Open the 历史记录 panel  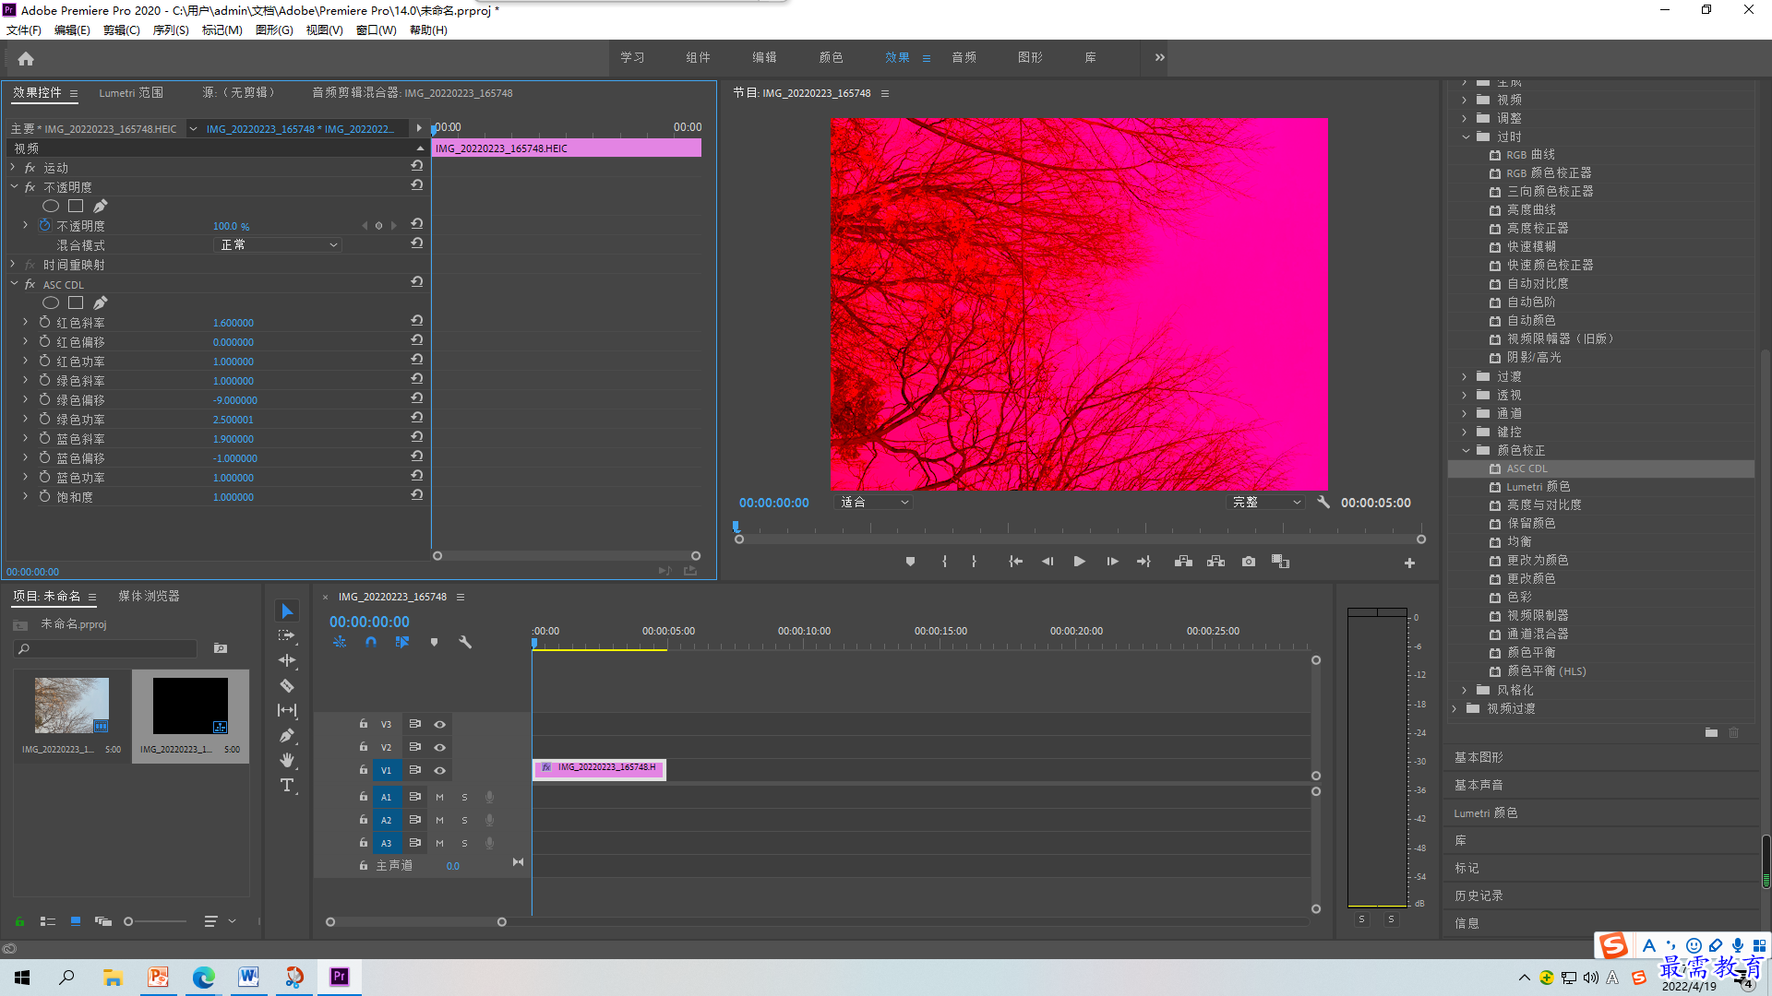[x=1479, y=895]
